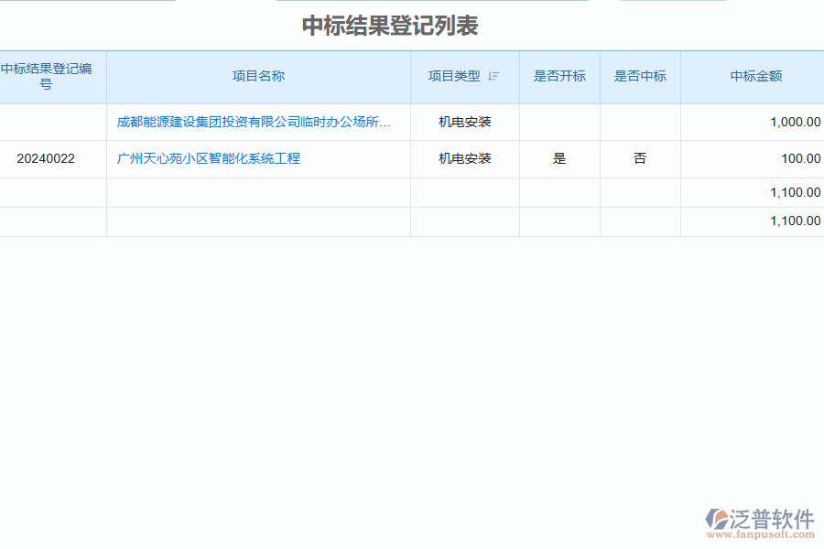Sort by 中标结果登记编号 column header

point(52,77)
